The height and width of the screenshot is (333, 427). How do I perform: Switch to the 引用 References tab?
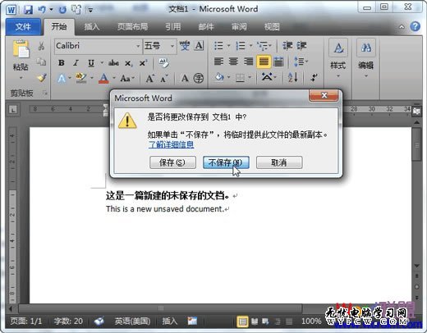[173, 27]
